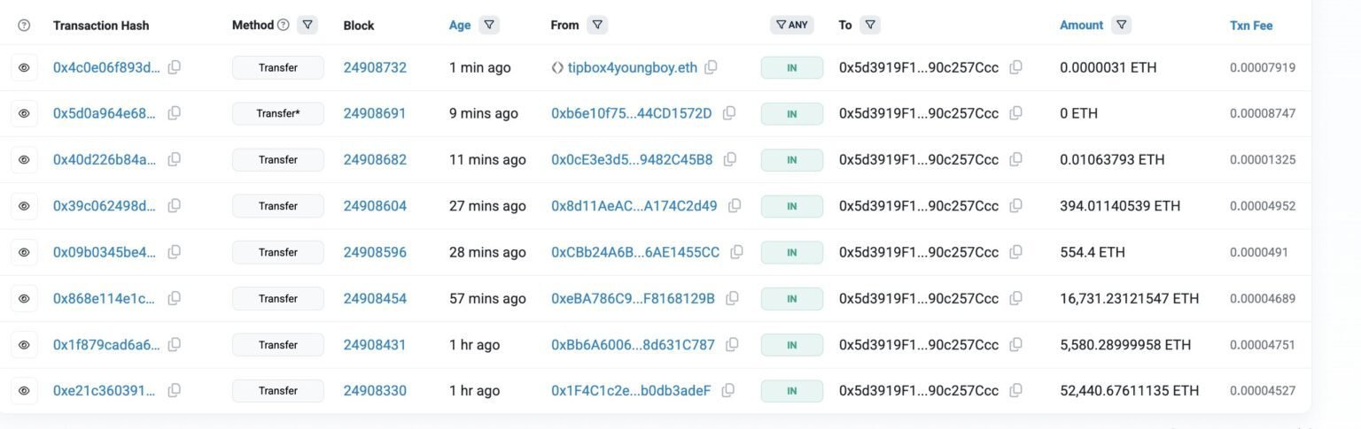This screenshot has width=1361, height=429.
Task: Open sender address 0xeBA786C9...F8168129B
Action: click(x=633, y=298)
